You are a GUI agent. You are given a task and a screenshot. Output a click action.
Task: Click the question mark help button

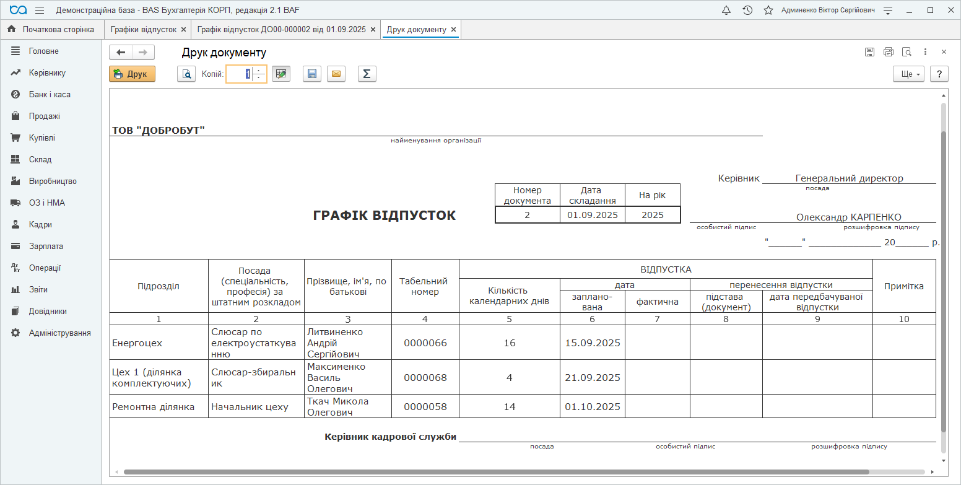pos(939,74)
